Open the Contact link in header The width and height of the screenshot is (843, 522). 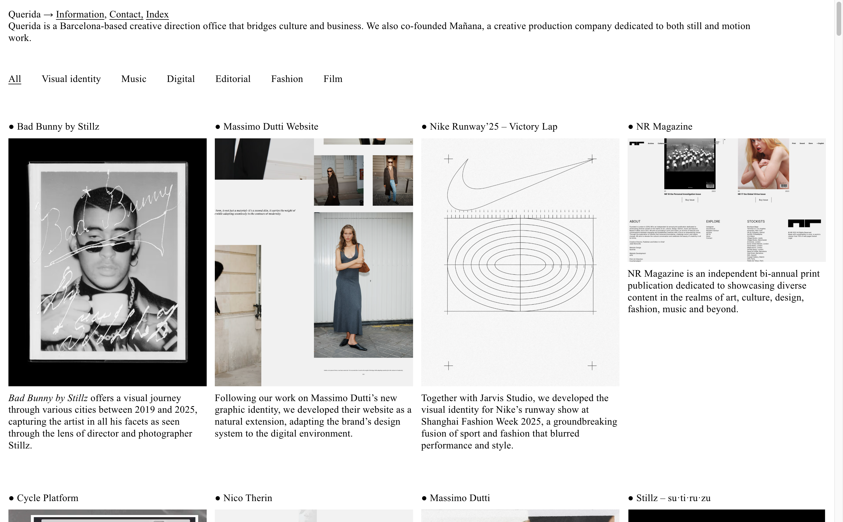125,15
